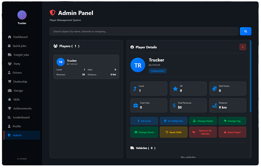Image resolution: width=261 pixels, height=168 pixels.
Task: Focus the player search input field
Action: point(143,31)
